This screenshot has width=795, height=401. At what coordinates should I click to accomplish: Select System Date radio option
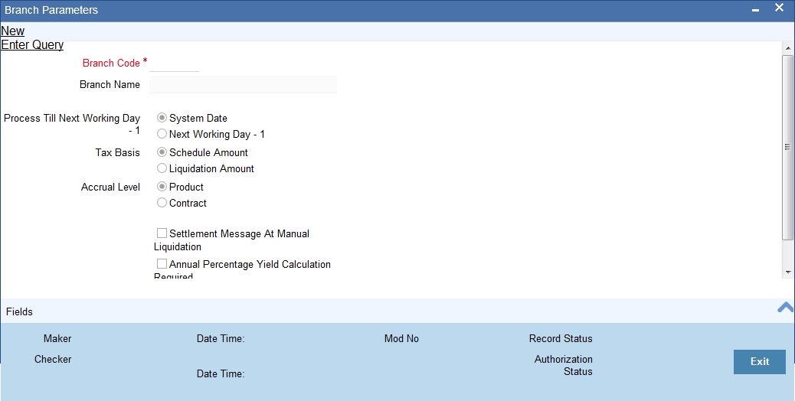click(162, 117)
